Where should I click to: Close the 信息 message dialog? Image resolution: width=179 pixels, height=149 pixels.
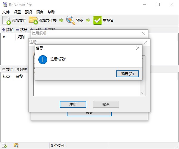(137, 48)
